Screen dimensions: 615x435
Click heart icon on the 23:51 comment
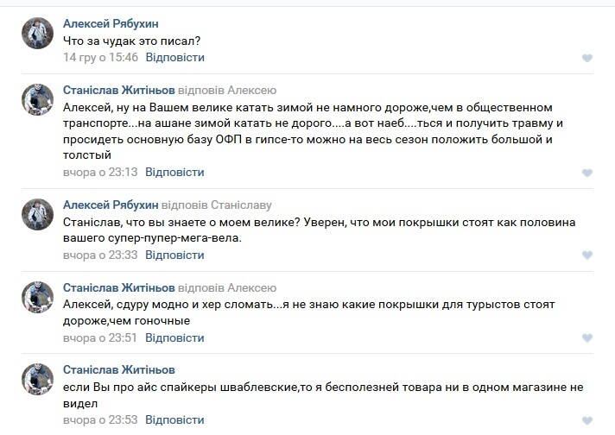587,338
